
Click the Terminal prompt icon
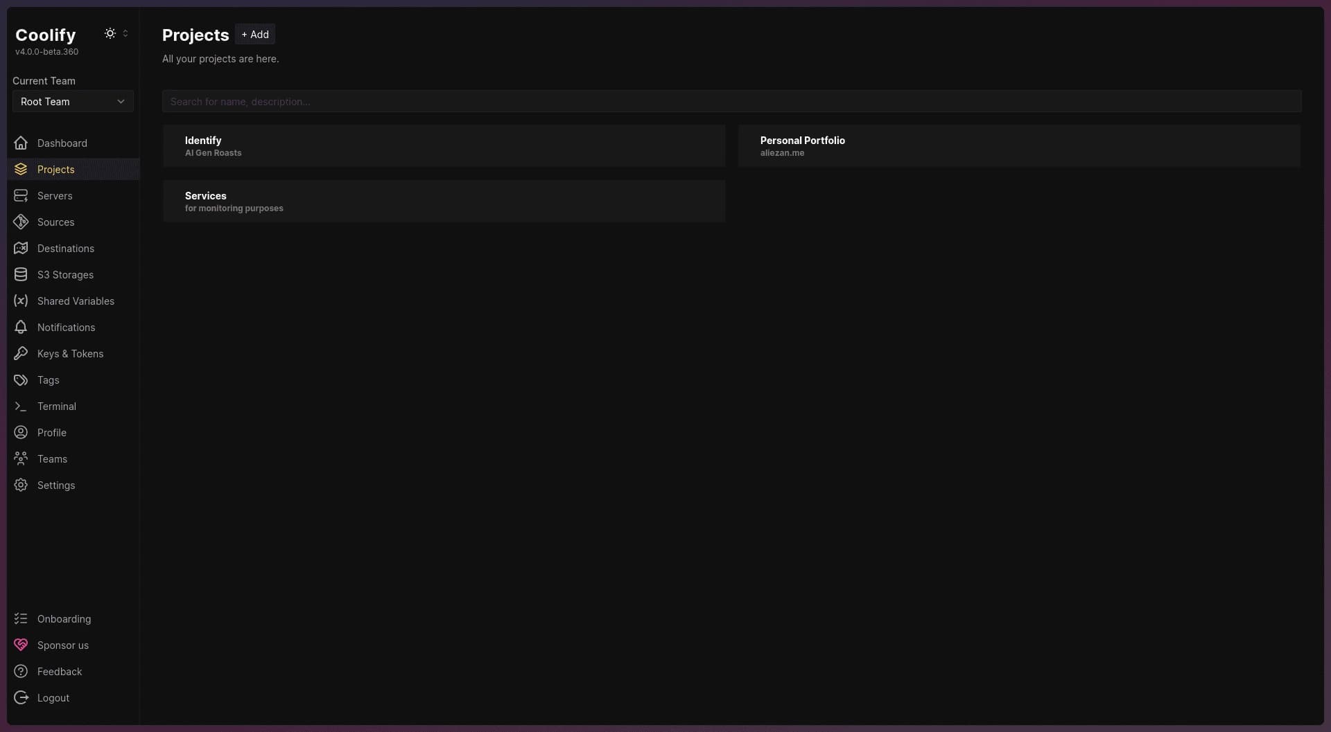click(x=21, y=406)
